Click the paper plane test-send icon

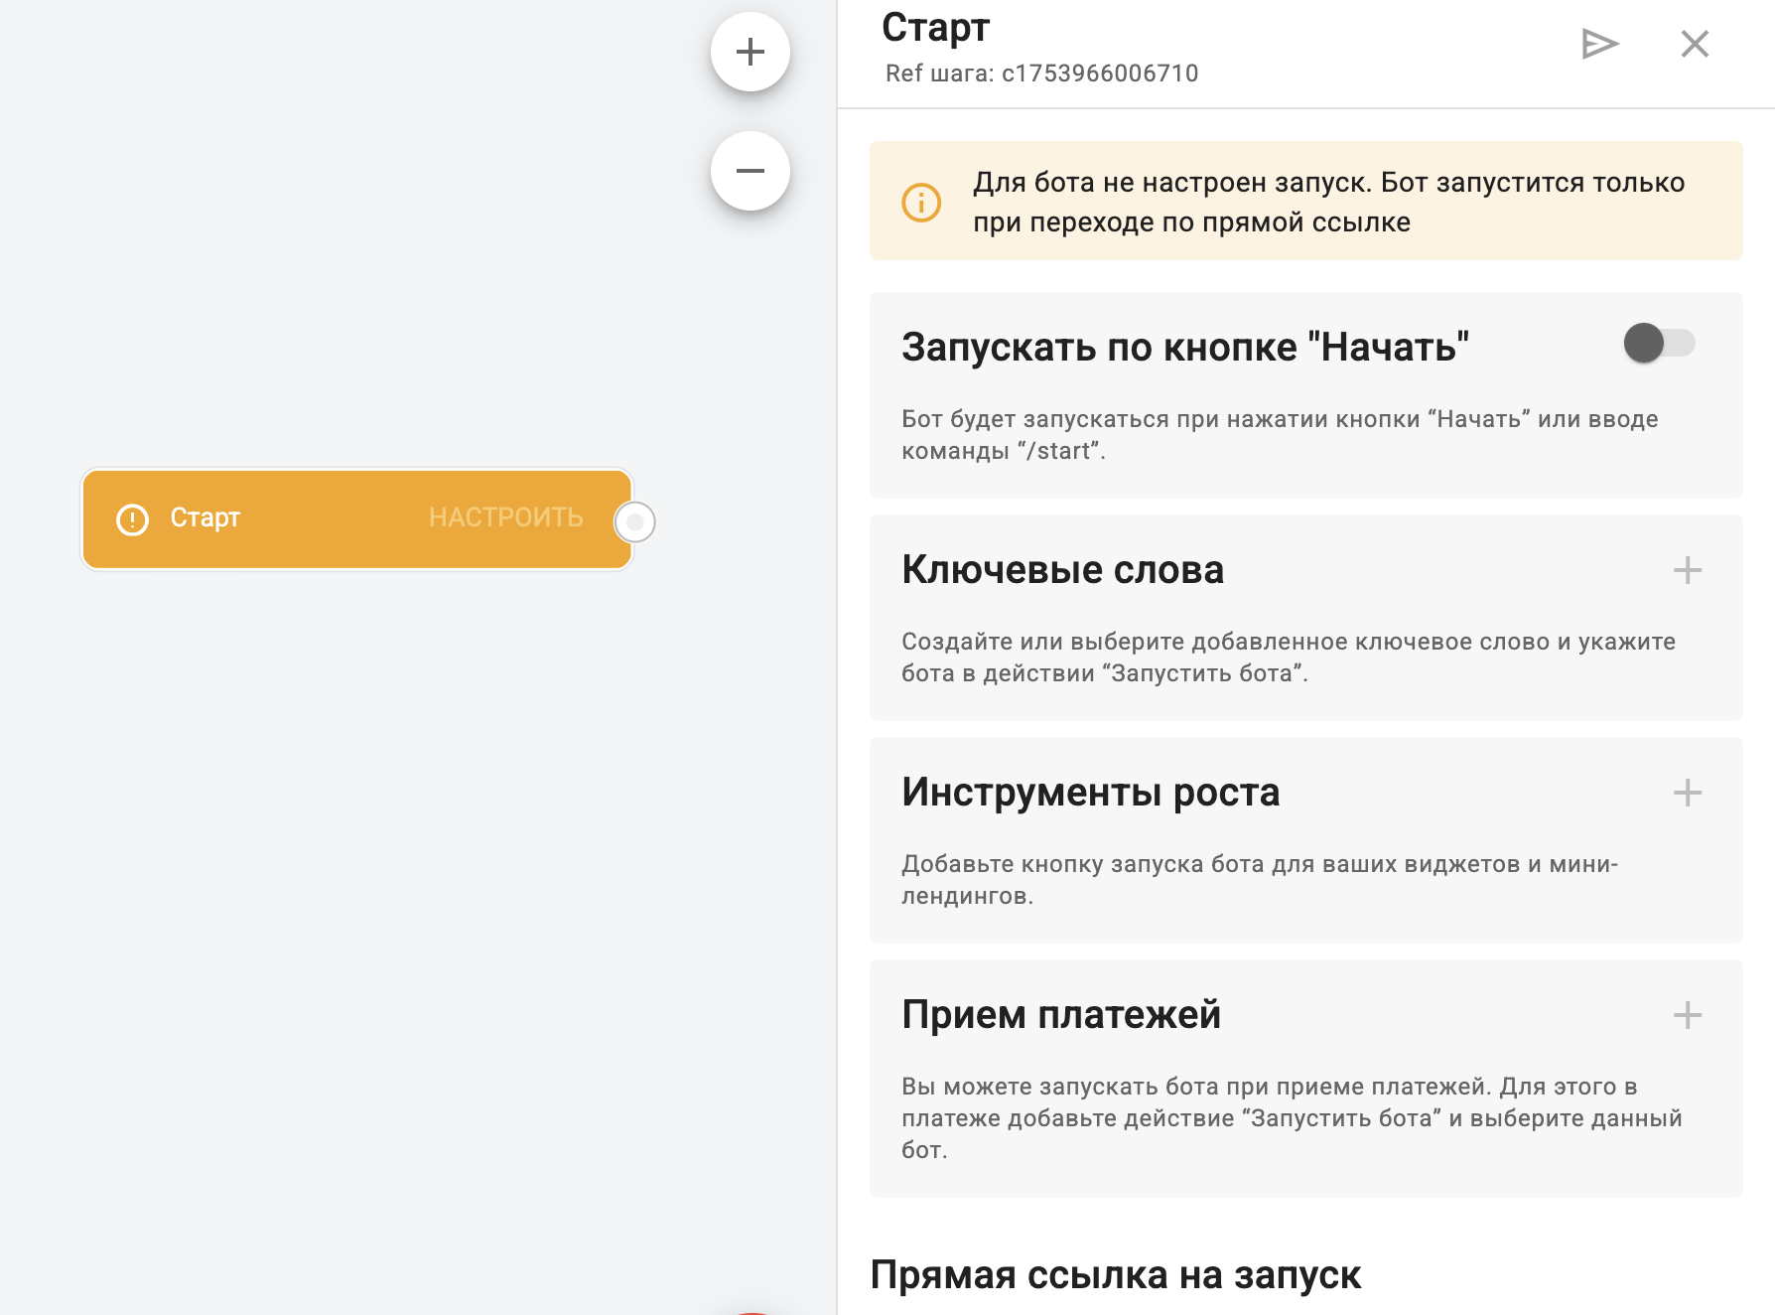point(1599,44)
